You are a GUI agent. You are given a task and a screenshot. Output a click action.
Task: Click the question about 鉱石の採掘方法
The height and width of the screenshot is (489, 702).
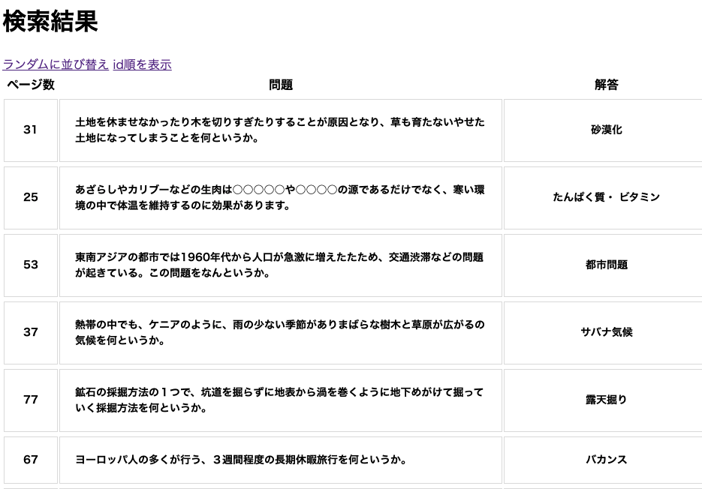280,400
